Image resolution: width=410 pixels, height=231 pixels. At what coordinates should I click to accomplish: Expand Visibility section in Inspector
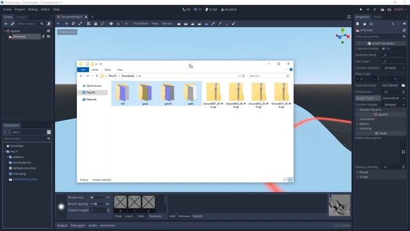tap(381, 128)
